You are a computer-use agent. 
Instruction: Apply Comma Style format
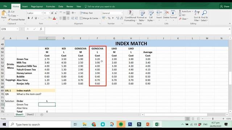[x=113, y=18]
